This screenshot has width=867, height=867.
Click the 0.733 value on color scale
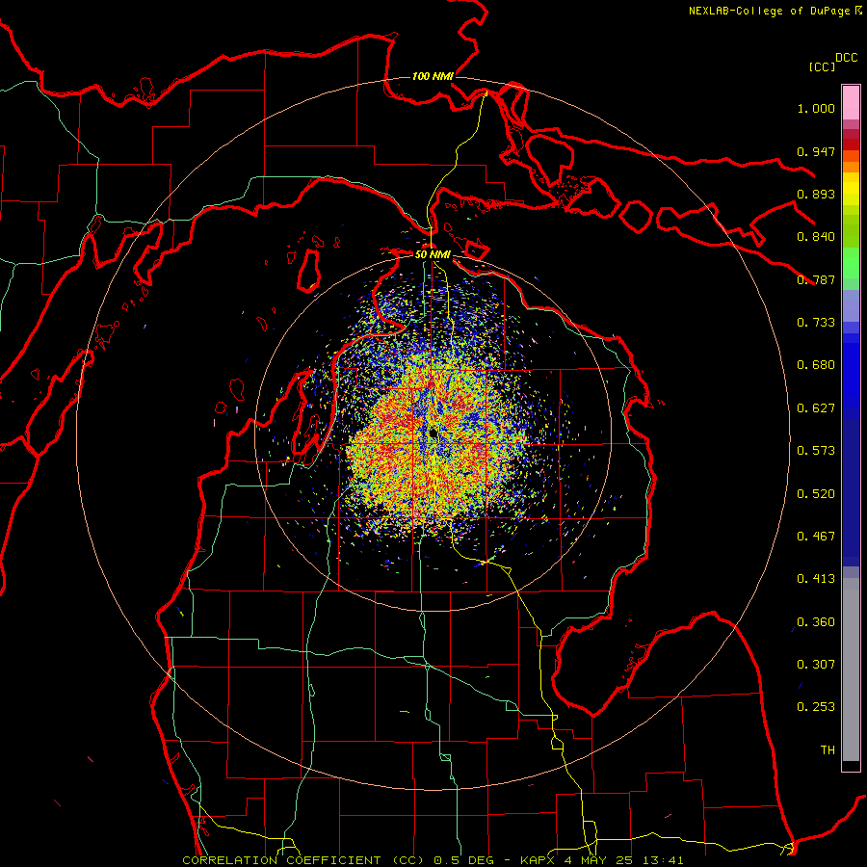[x=816, y=323]
